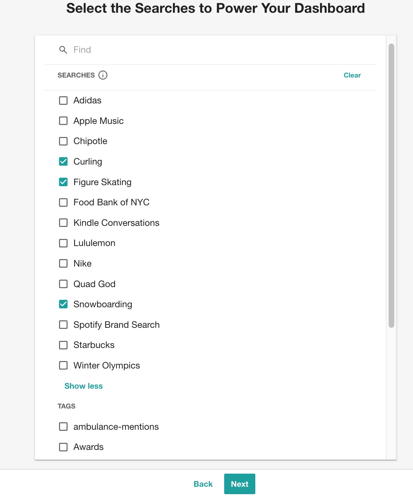Uncheck the Snowboarding checkbox
413x497 pixels.
[63, 304]
